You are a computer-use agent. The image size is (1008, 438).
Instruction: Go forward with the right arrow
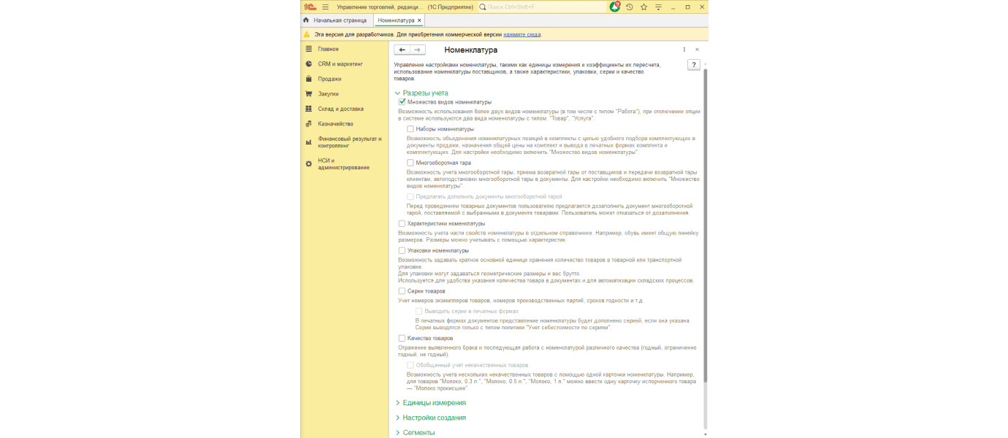pyautogui.click(x=417, y=50)
